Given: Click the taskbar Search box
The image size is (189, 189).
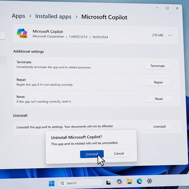Looking at the screenshot, I should pos(81,183).
